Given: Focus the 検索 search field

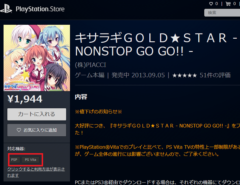Looking at the screenshot, I should (x=222, y=13).
